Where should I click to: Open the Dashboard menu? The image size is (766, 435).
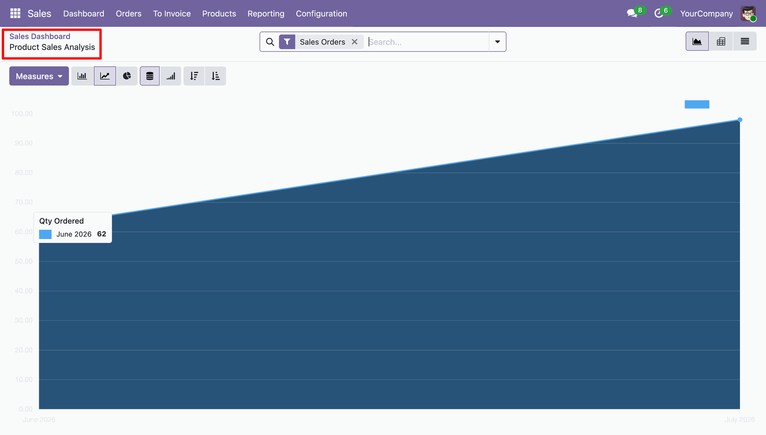pyautogui.click(x=84, y=14)
